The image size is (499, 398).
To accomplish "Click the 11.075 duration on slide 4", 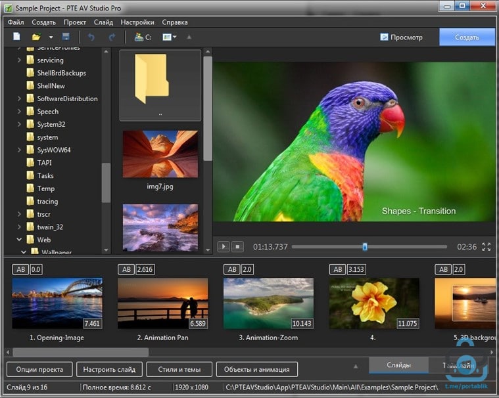I will point(408,324).
